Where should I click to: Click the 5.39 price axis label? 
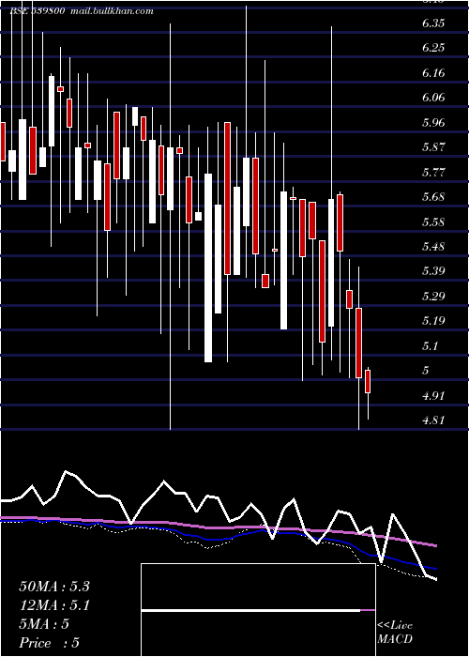click(x=433, y=271)
